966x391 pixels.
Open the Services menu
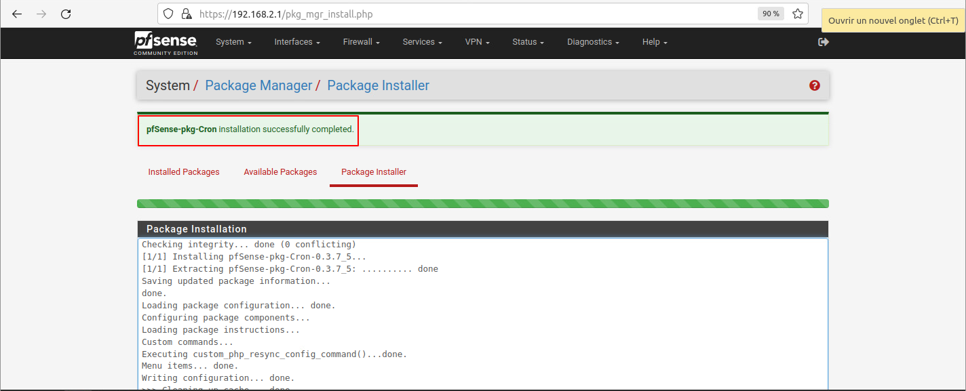[422, 42]
